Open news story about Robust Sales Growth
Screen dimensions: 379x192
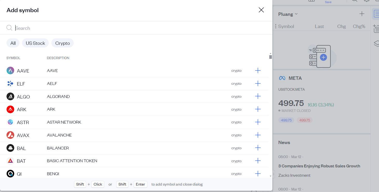319,166
